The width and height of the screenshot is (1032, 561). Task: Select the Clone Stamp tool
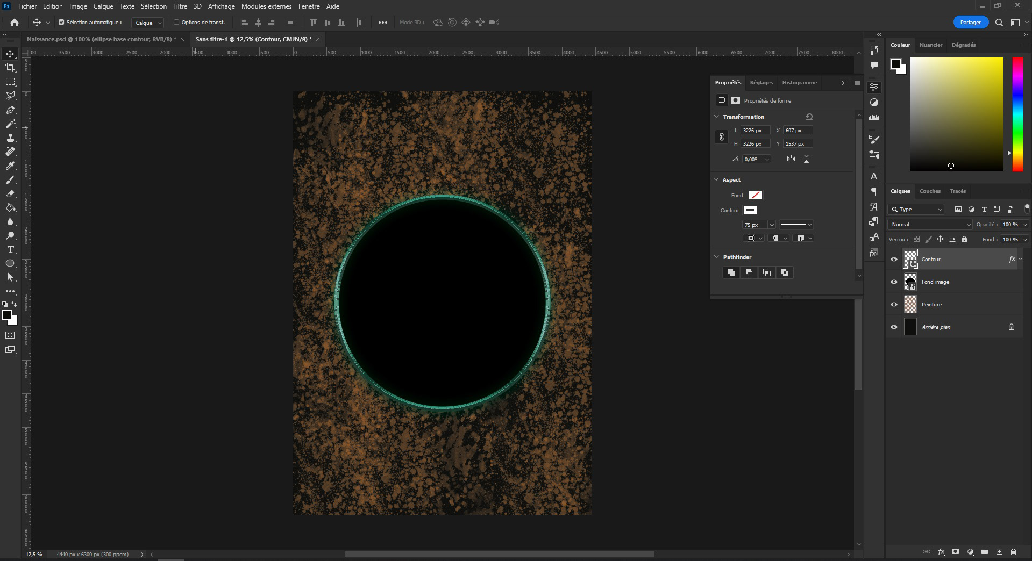(10, 138)
